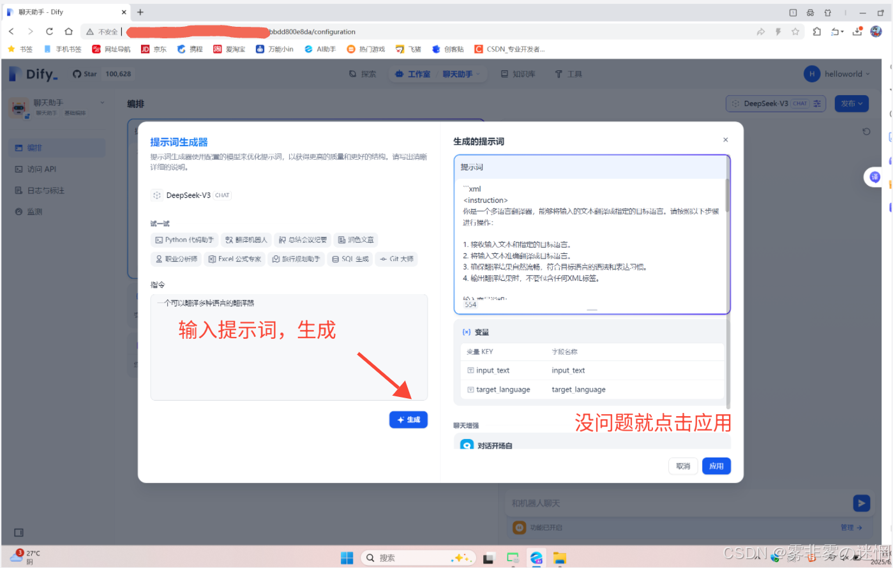Select the 总结会议纪要 preset chip
893x568 pixels.
tap(303, 240)
